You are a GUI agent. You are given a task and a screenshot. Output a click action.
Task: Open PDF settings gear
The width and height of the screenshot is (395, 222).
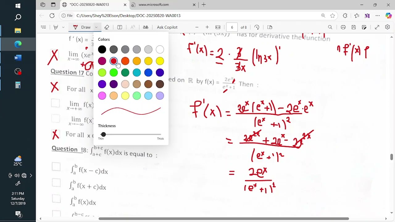point(388,27)
